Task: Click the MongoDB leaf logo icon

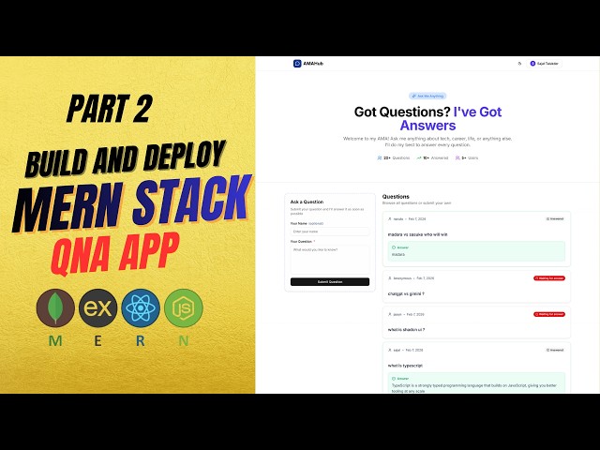Action: (55, 308)
